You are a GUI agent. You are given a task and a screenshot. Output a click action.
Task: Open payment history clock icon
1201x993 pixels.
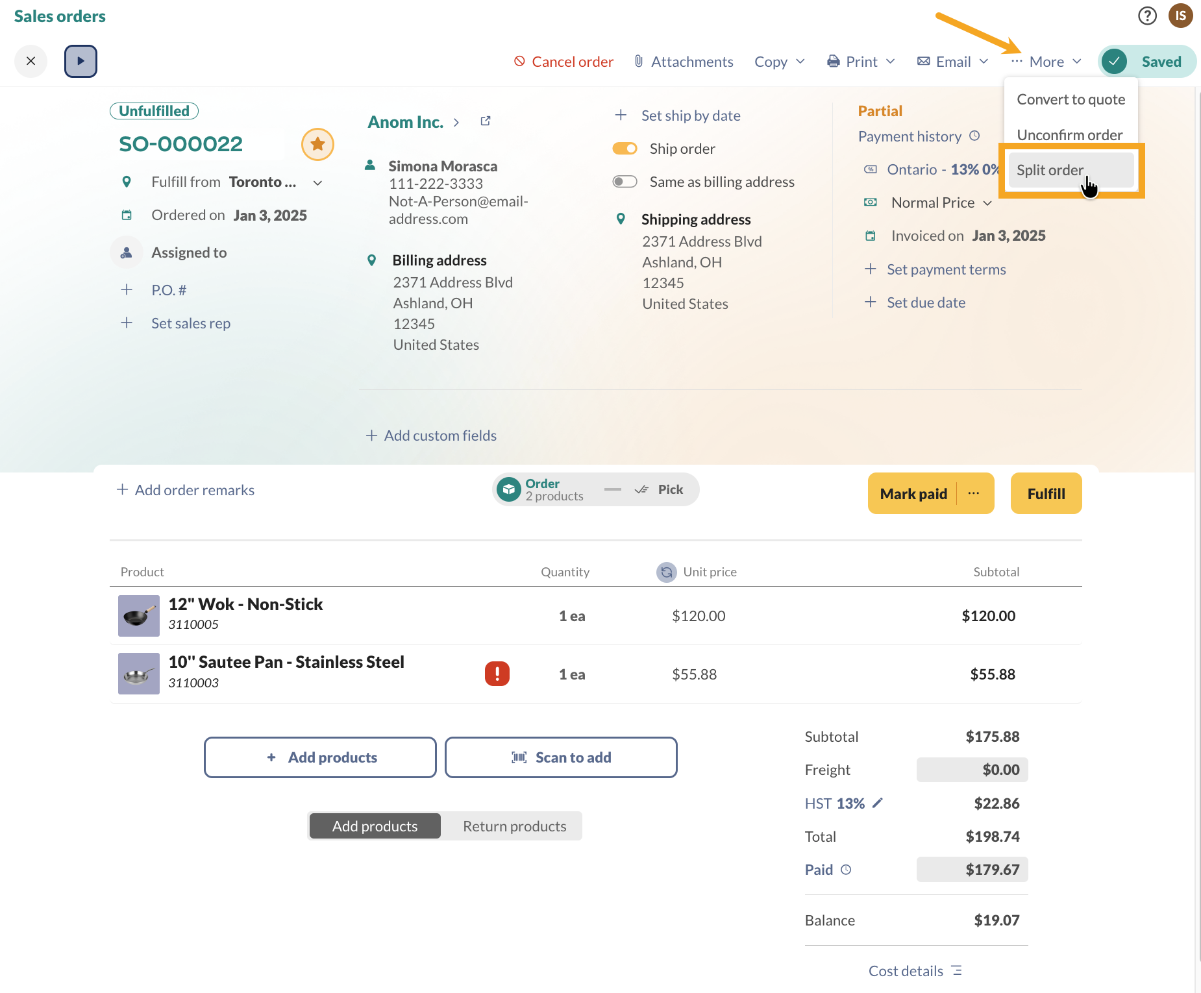(974, 136)
